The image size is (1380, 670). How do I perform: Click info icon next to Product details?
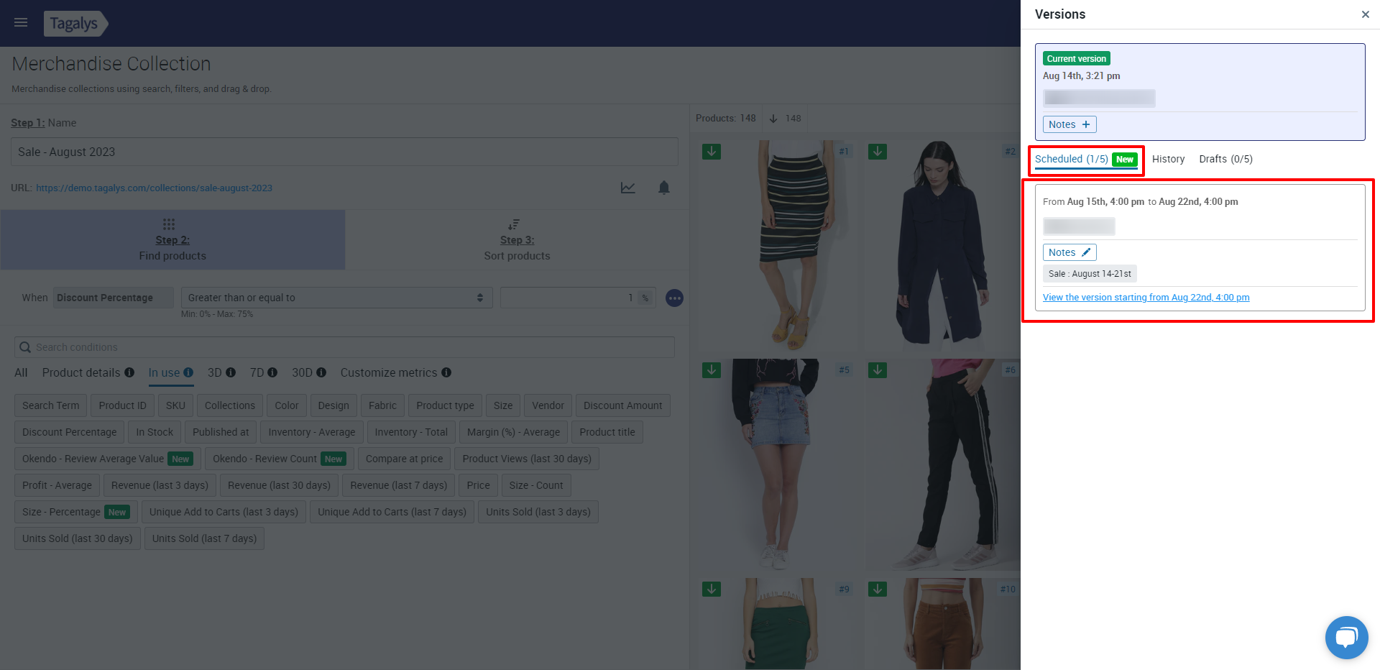coord(129,372)
